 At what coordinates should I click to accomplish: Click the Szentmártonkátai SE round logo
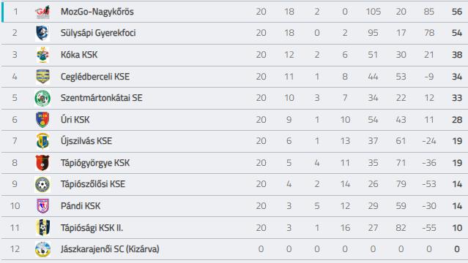pyautogui.click(x=42, y=99)
